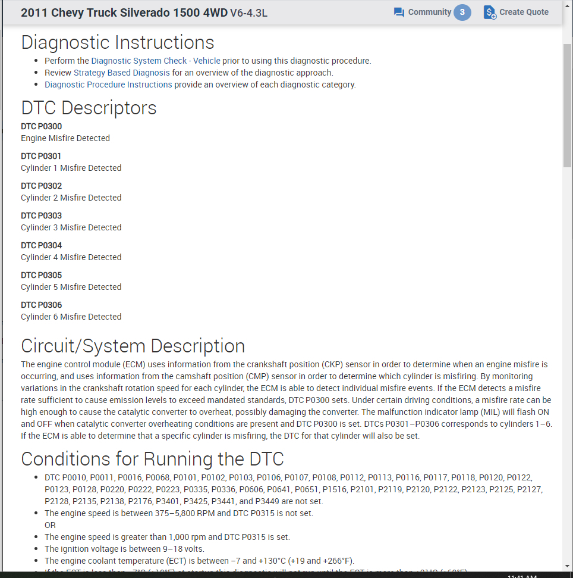Click Cylinder 6 Misfire Detected text
This screenshot has width=573, height=578.
(71, 317)
